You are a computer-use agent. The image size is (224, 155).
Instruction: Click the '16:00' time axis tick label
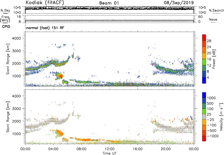coord(137,149)
